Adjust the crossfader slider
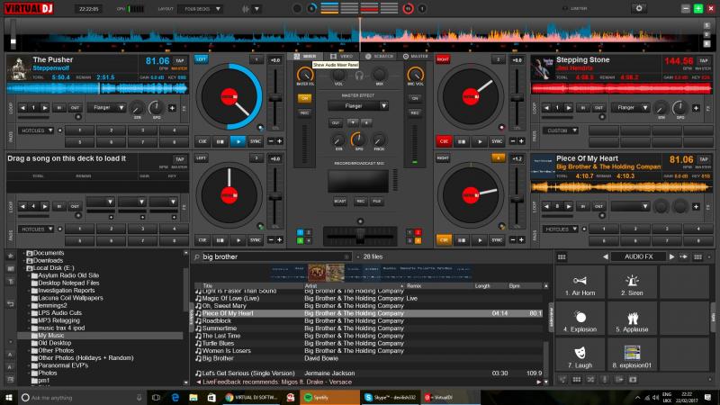This screenshot has height=405, width=720. 359,237
